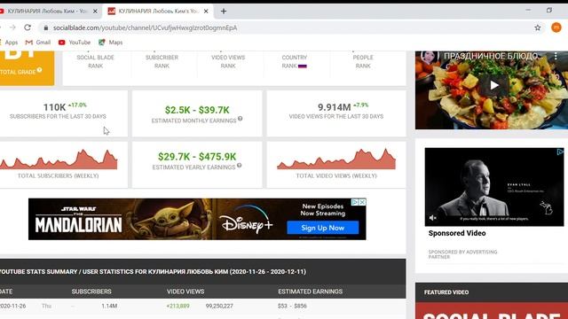568x319 pixels.
Task: Click the Subscriber Rank label
Action: [x=162, y=61]
